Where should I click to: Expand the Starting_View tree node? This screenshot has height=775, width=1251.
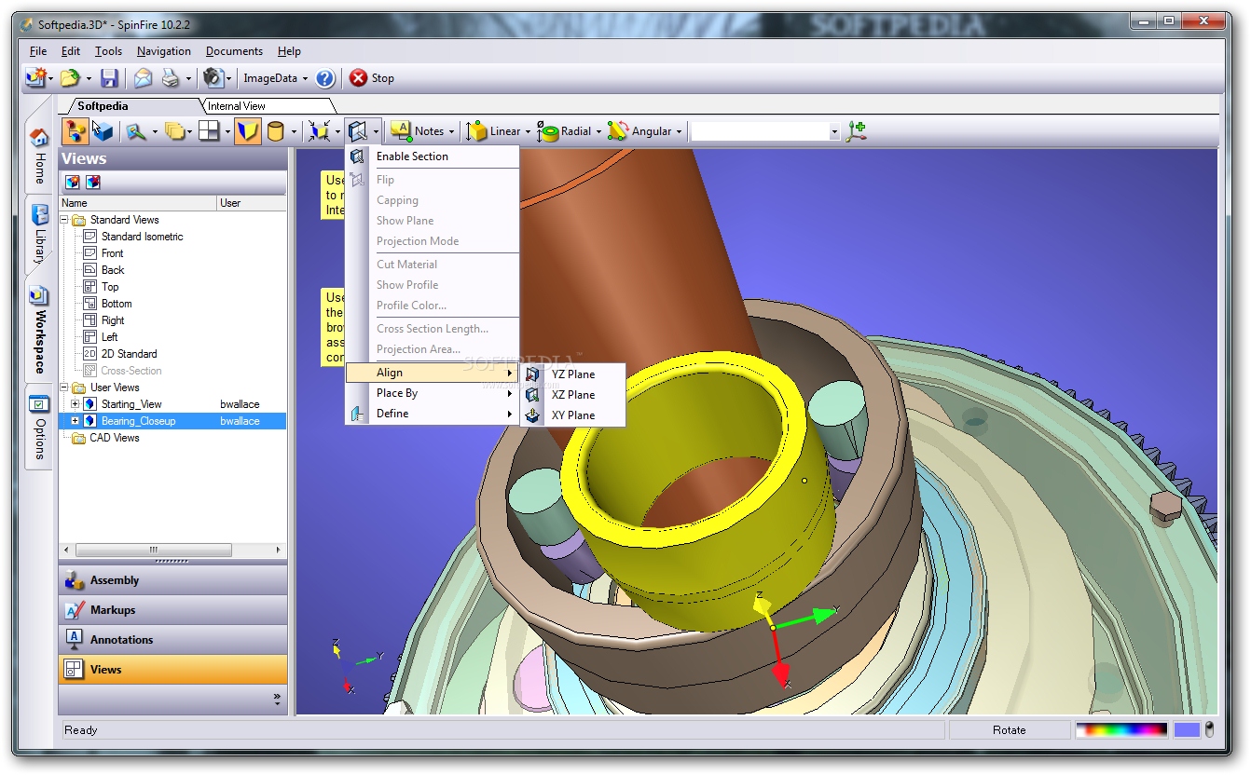coord(75,404)
